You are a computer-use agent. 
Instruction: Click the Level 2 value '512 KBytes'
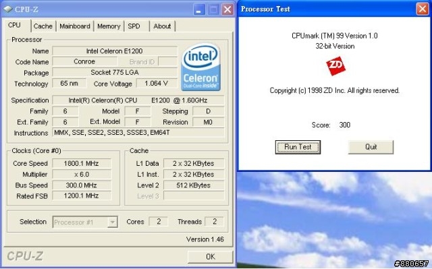click(x=194, y=185)
